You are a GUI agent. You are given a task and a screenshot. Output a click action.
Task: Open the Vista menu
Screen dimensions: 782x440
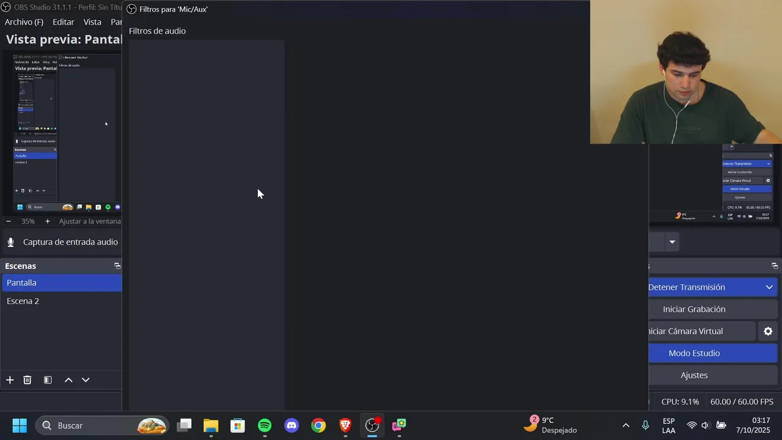[92, 22]
